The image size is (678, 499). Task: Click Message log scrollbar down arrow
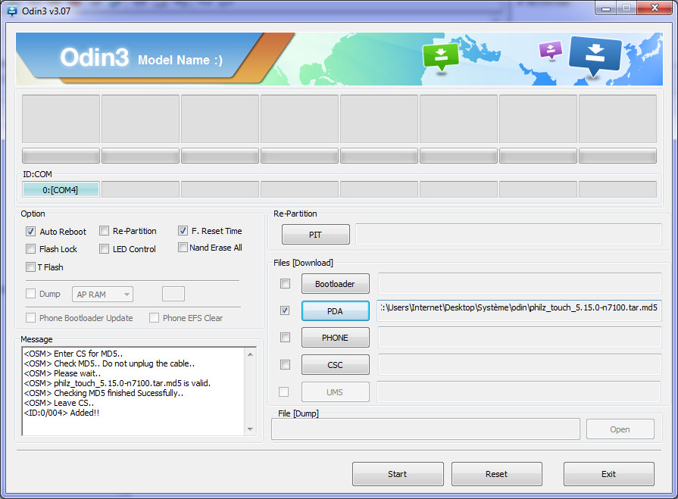coord(250,429)
